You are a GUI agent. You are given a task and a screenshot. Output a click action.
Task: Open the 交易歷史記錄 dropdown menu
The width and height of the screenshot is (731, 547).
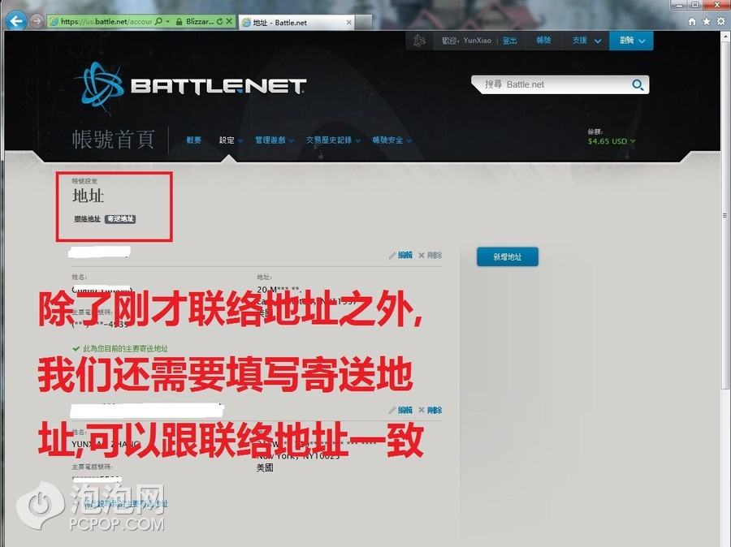332,140
